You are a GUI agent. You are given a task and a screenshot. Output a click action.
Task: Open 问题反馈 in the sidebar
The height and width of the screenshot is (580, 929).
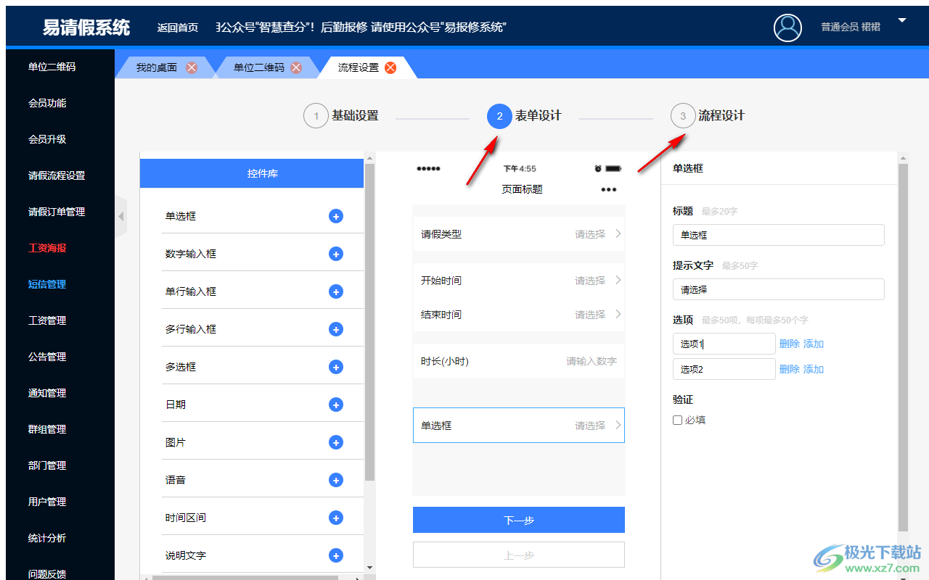47,573
